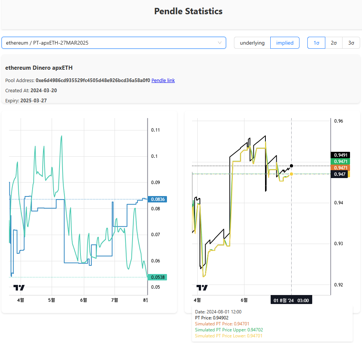The image size is (362, 343).
Task: Click TradingView logo on right chart
Action: click(202, 288)
